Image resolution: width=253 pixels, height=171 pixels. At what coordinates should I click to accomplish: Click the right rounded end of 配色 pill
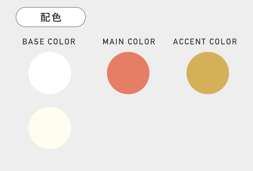click(80, 17)
